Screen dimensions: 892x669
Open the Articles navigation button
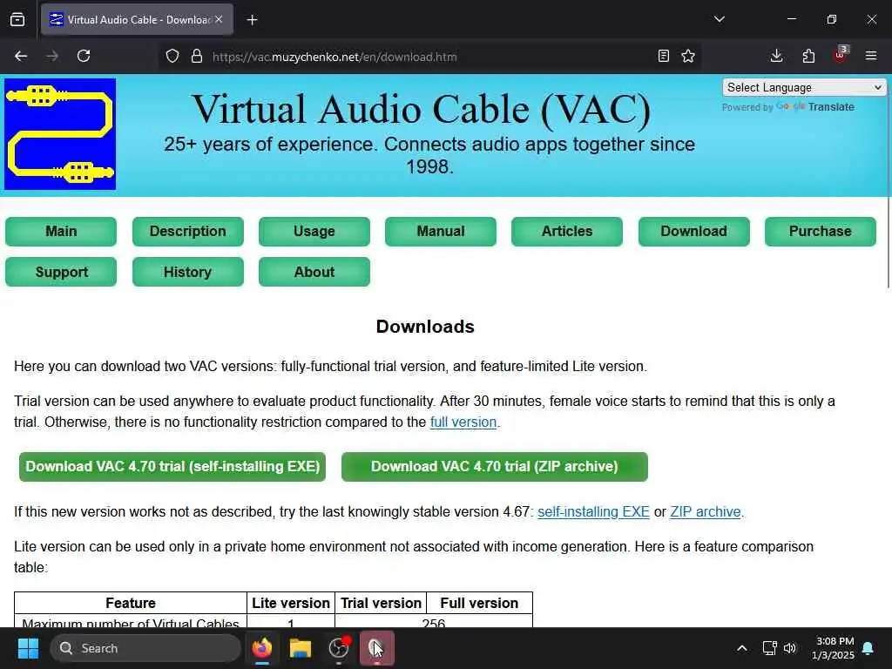click(x=566, y=232)
